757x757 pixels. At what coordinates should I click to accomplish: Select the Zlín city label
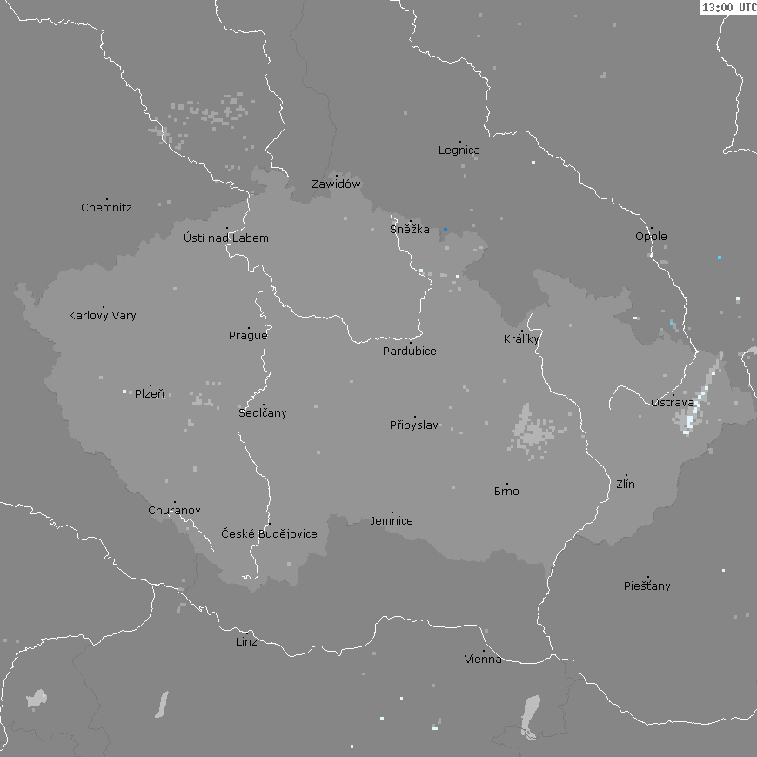[626, 485]
